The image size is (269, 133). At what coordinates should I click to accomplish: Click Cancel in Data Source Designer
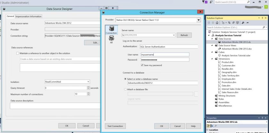click(86, 126)
